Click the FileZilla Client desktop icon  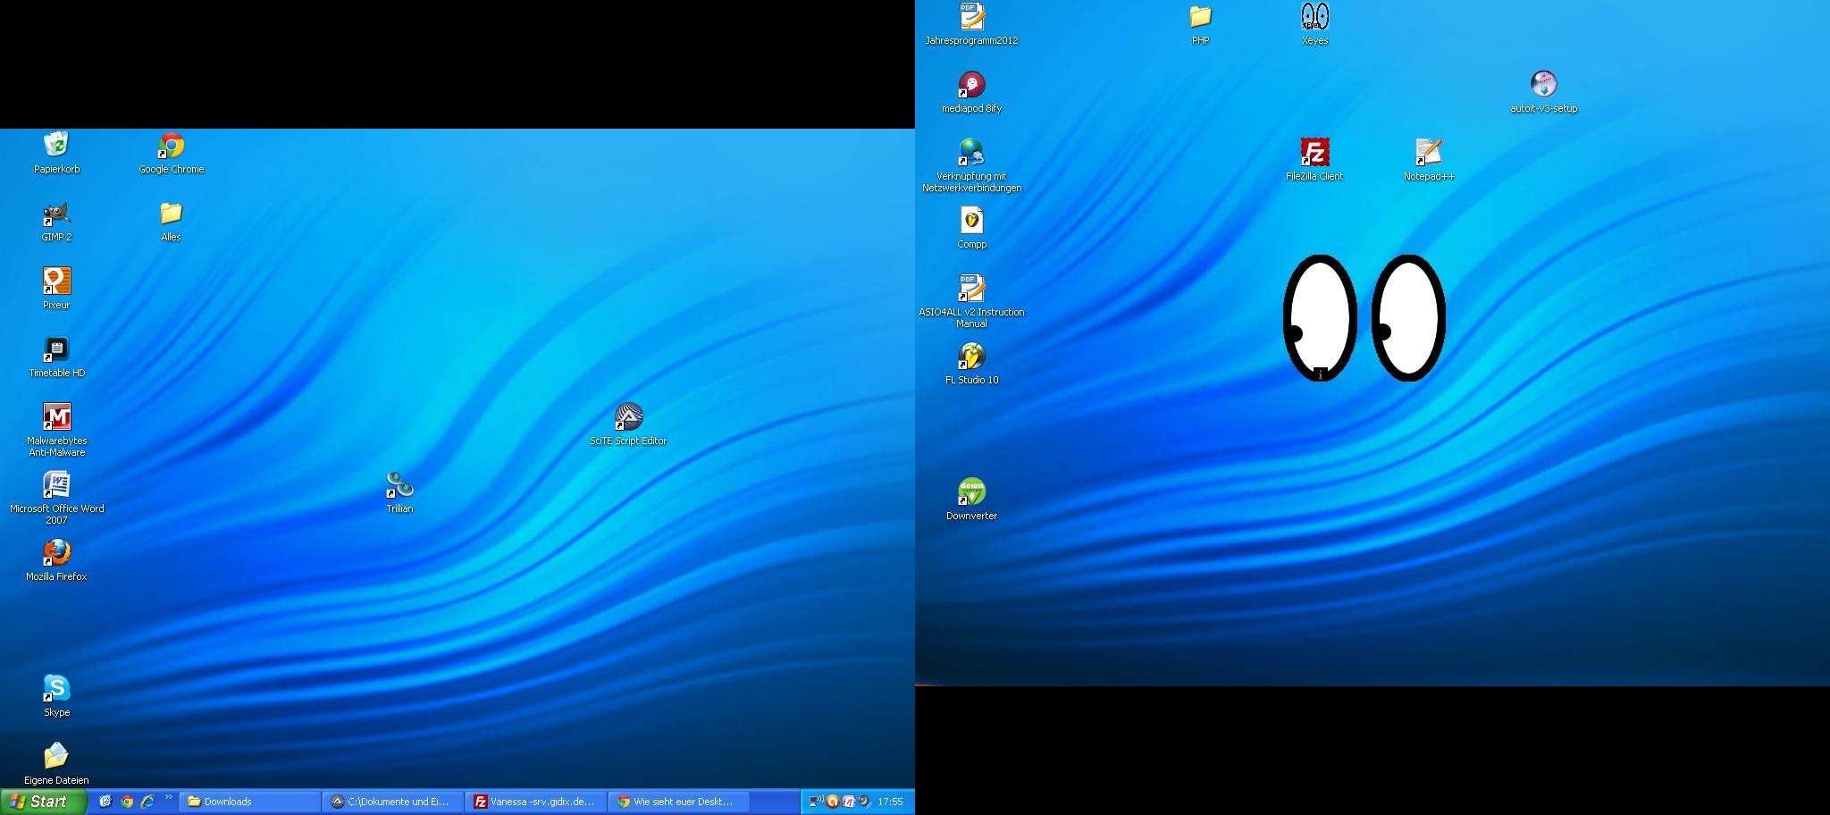click(x=1314, y=153)
